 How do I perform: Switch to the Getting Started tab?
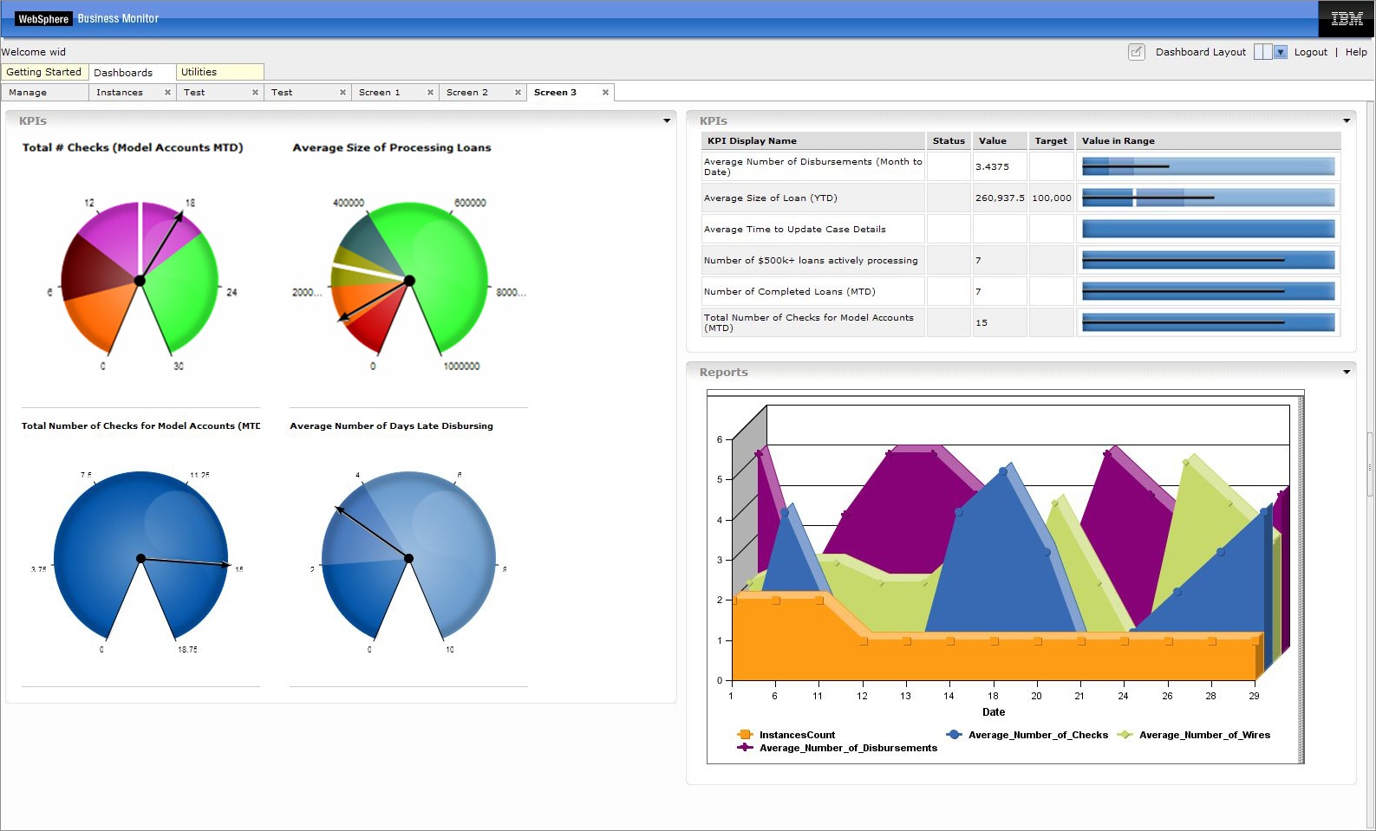44,72
